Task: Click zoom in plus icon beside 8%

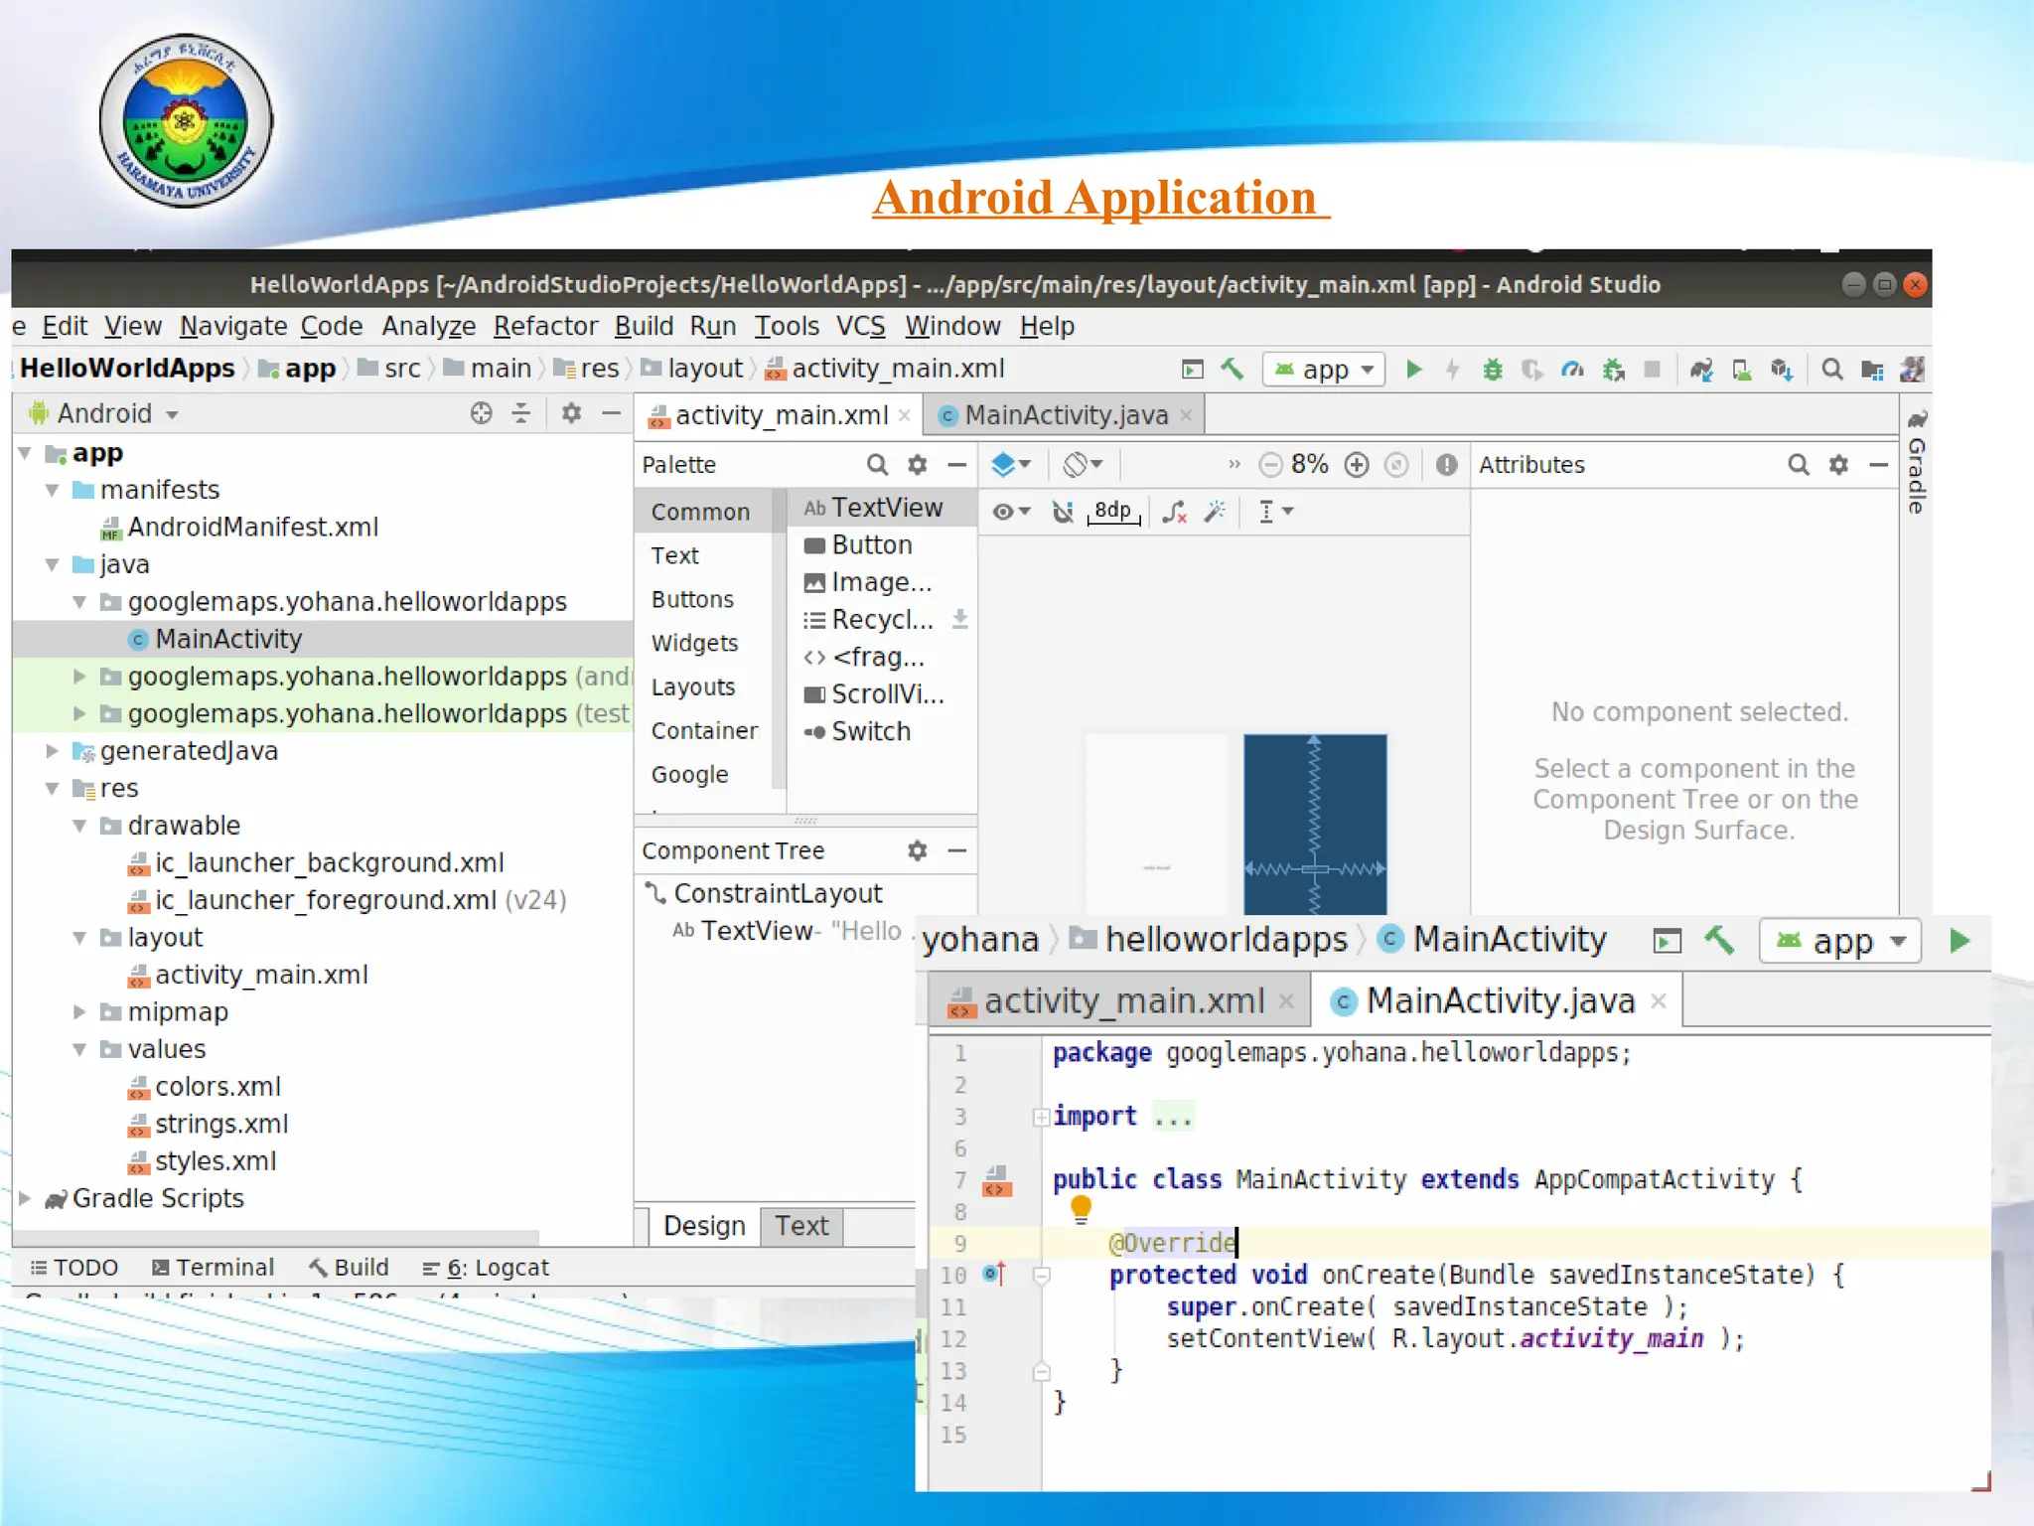Action: [1356, 464]
